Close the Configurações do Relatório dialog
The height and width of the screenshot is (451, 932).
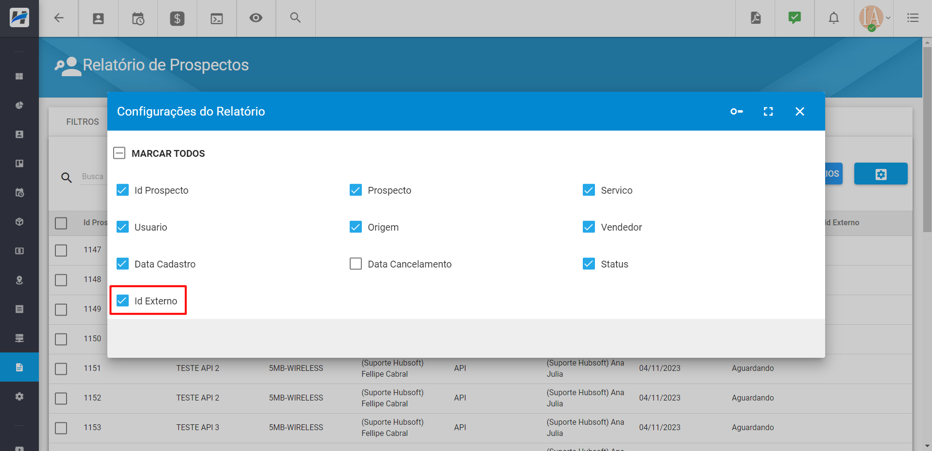tap(799, 112)
